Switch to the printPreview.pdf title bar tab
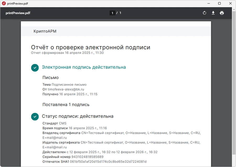Image resolution: width=236 pixels, height=167 pixels. pos(18,3)
